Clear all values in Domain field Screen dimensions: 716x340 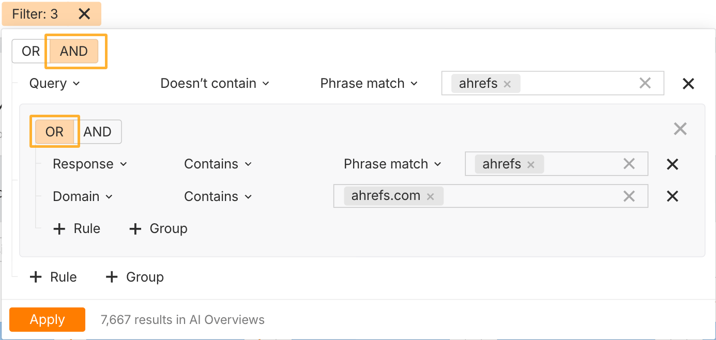pos(629,196)
